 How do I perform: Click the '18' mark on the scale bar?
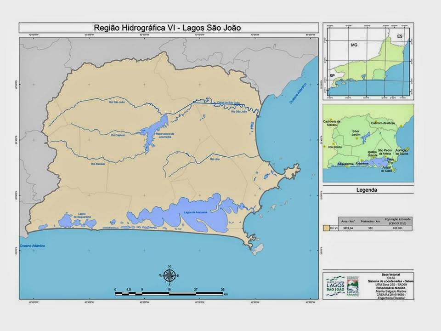(169, 289)
